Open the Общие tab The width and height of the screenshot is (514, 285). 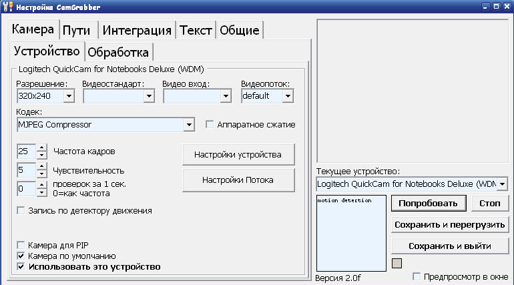tap(240, 30)
